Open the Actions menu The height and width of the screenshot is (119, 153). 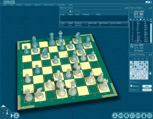tap(28, 5)
